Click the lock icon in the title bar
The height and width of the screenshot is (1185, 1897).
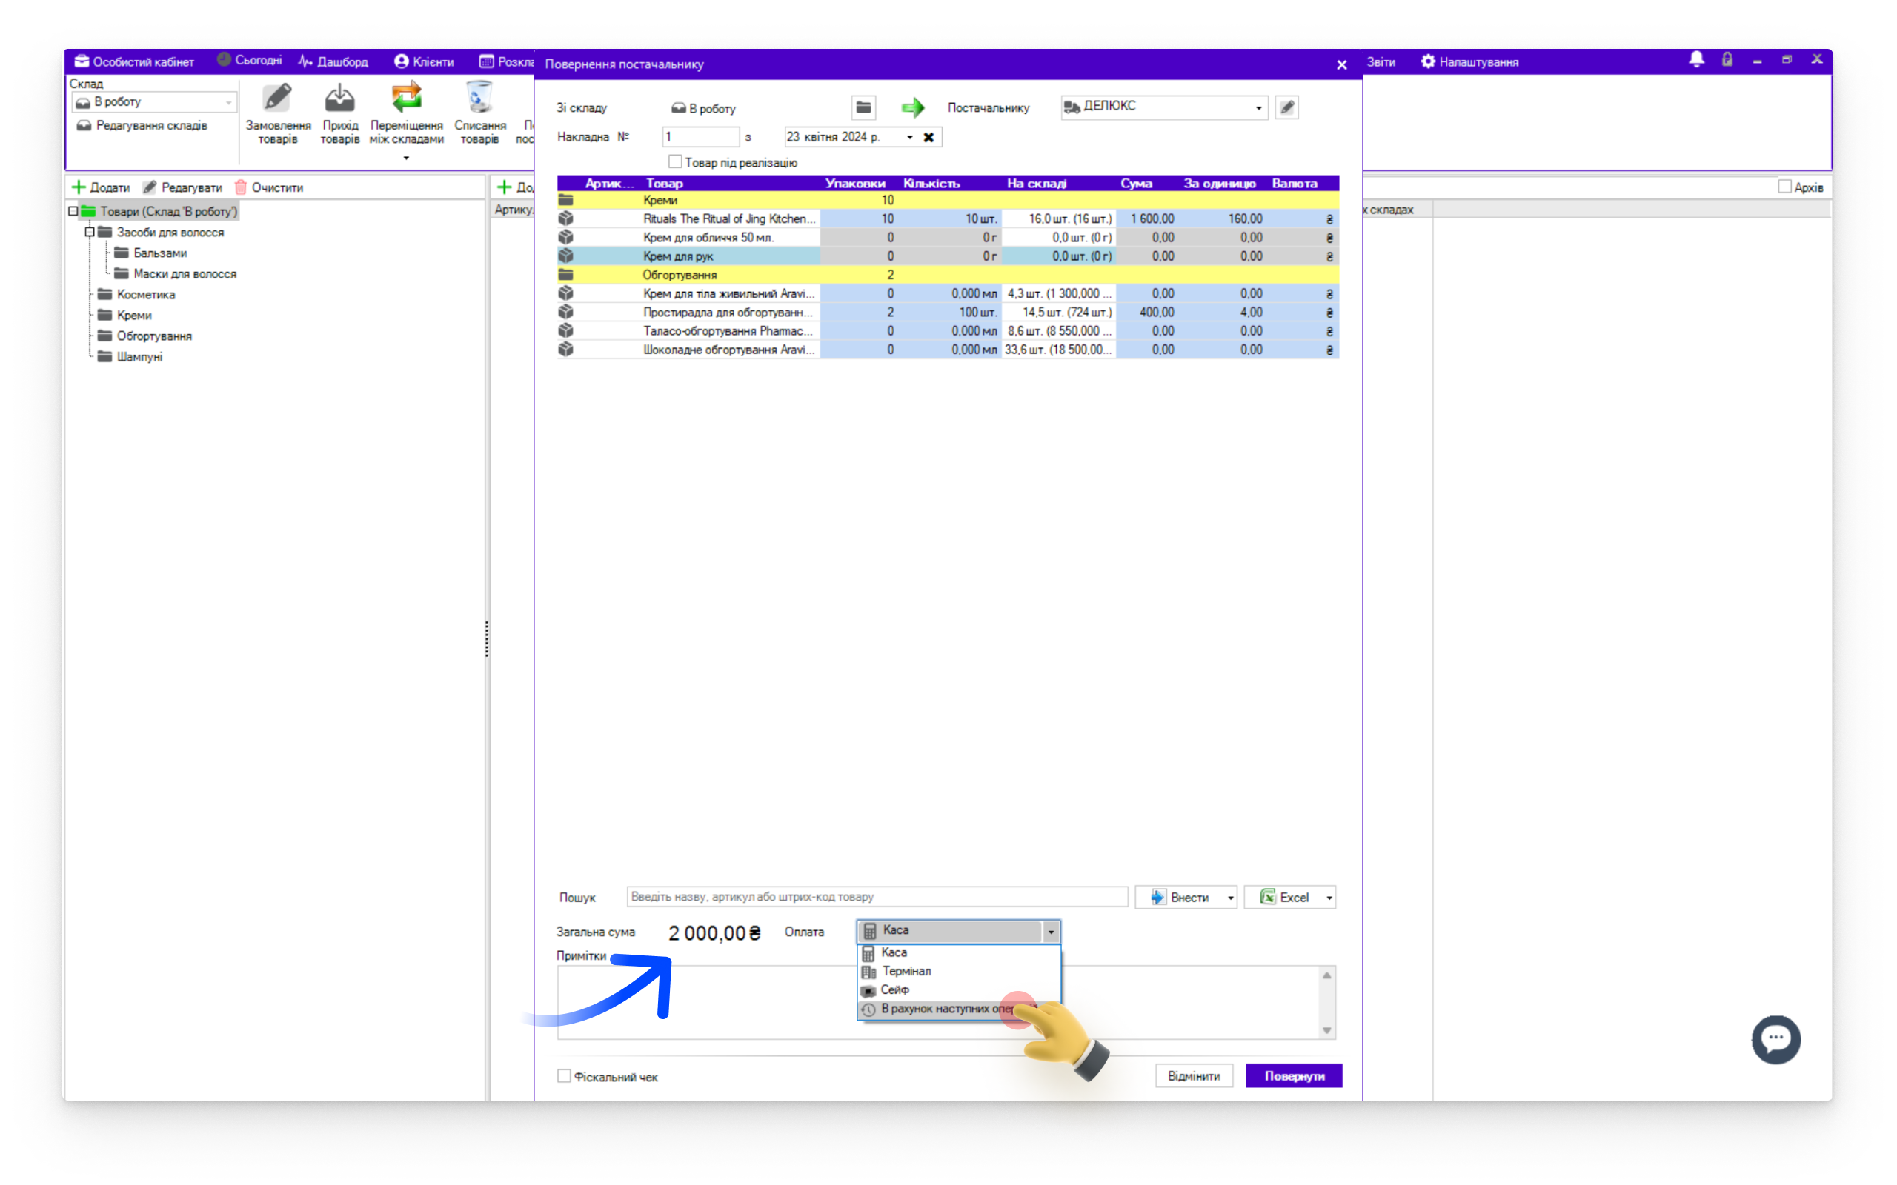(x=1727, y=60)
